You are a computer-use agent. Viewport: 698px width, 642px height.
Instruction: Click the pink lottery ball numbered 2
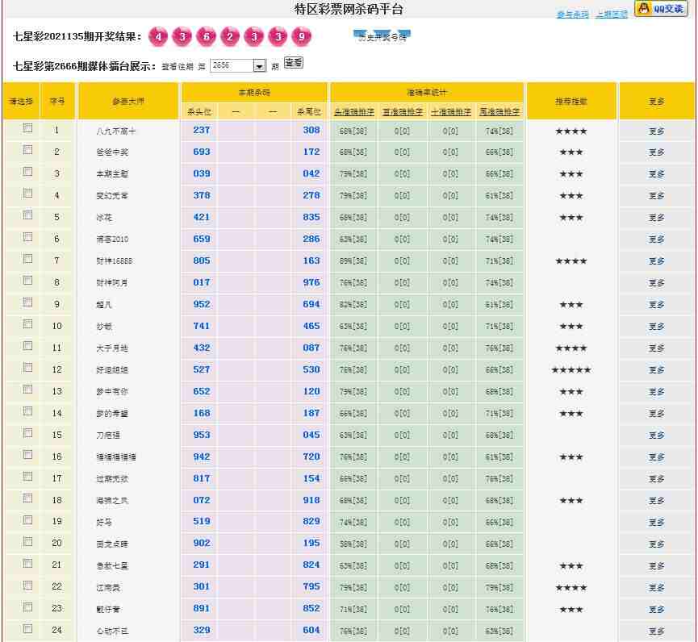[x=231, y=37]
